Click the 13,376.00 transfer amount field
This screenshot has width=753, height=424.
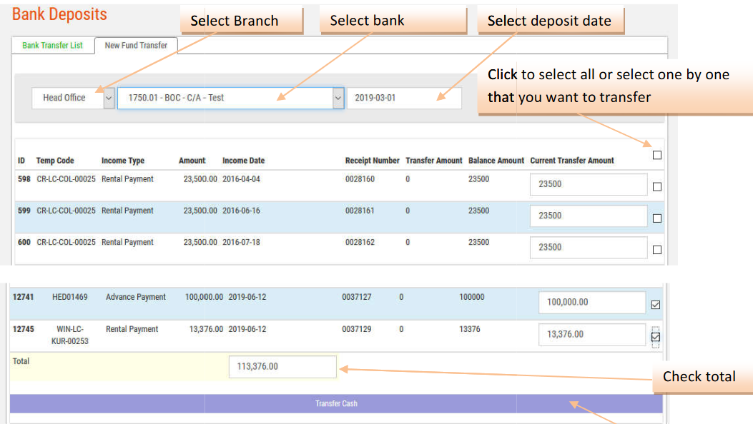(592, 334)
